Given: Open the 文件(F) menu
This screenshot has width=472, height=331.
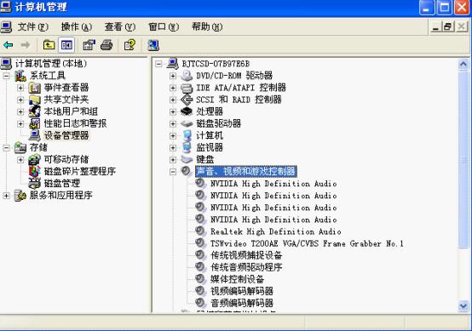Looking at the screenshot, I should 33,27.
